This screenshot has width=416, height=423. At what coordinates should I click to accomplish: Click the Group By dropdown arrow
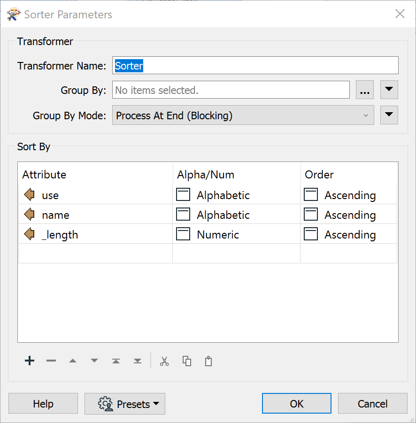389,90
